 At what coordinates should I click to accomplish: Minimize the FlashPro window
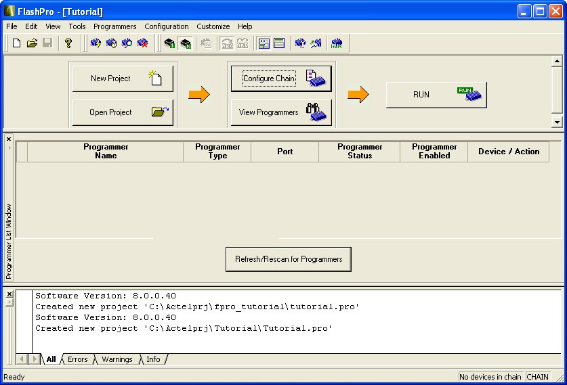click(x=524, y=12)
